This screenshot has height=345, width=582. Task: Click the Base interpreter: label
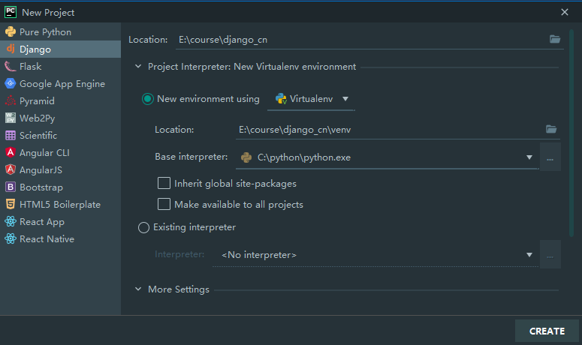(x=191, y=157)
